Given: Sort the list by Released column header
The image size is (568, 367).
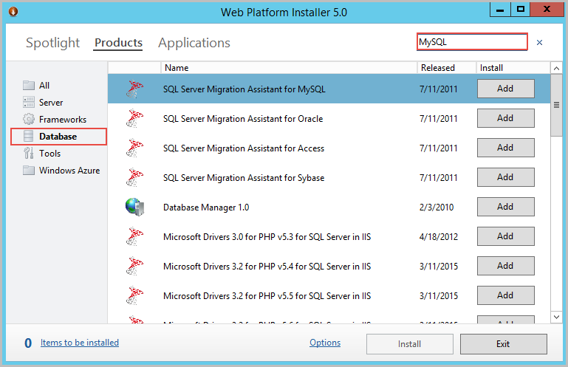Looking at the screenshot, I should pos(438,68).
